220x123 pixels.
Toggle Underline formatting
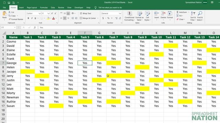click(x=35, y=18)
